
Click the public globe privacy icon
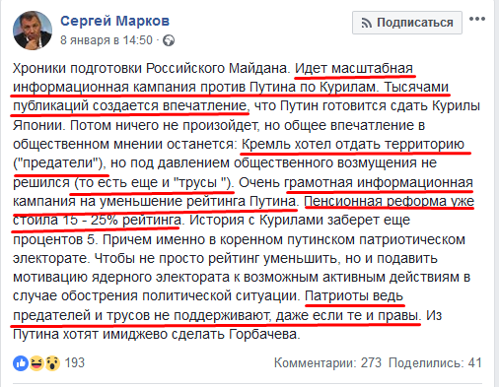pos(169,40)
